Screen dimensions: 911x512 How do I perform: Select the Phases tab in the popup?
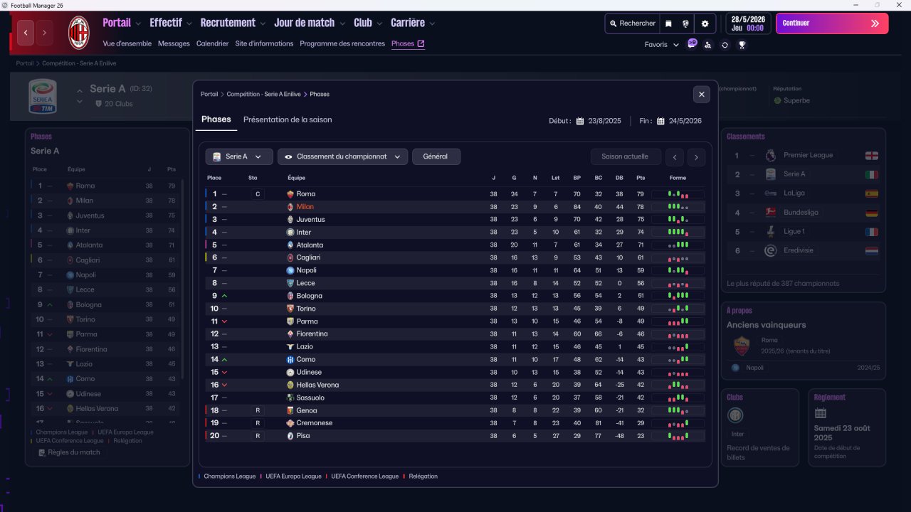coord(216,119)
